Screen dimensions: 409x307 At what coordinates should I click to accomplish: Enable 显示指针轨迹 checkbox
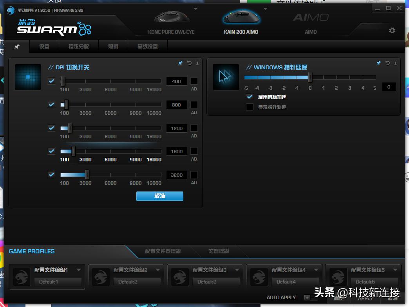click(250, 107)
